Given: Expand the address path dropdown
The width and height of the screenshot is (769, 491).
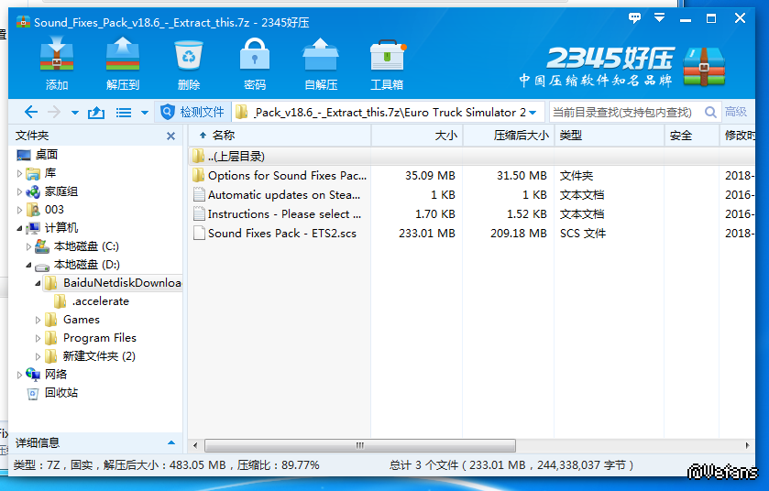Looking at the screenshot, I should pos(533,113).
